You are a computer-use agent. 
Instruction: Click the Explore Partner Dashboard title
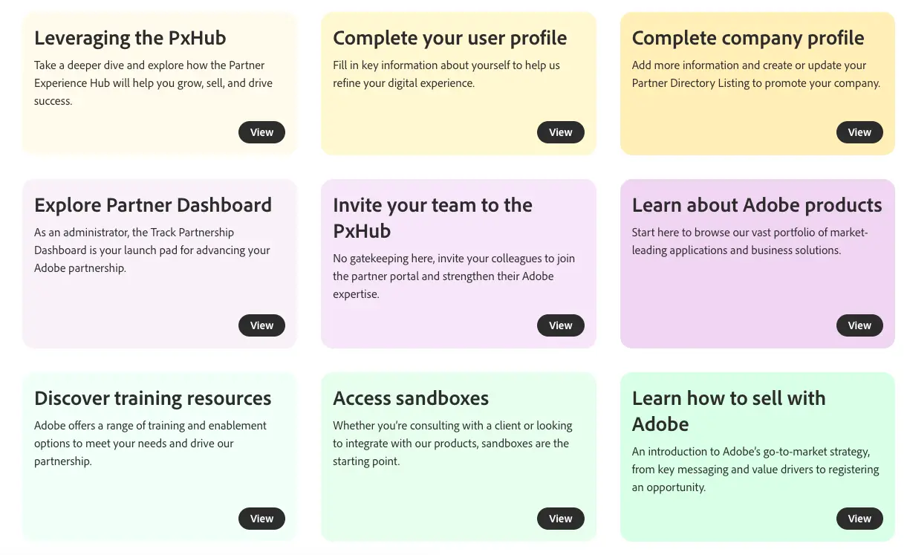click(x=153, y=205)
